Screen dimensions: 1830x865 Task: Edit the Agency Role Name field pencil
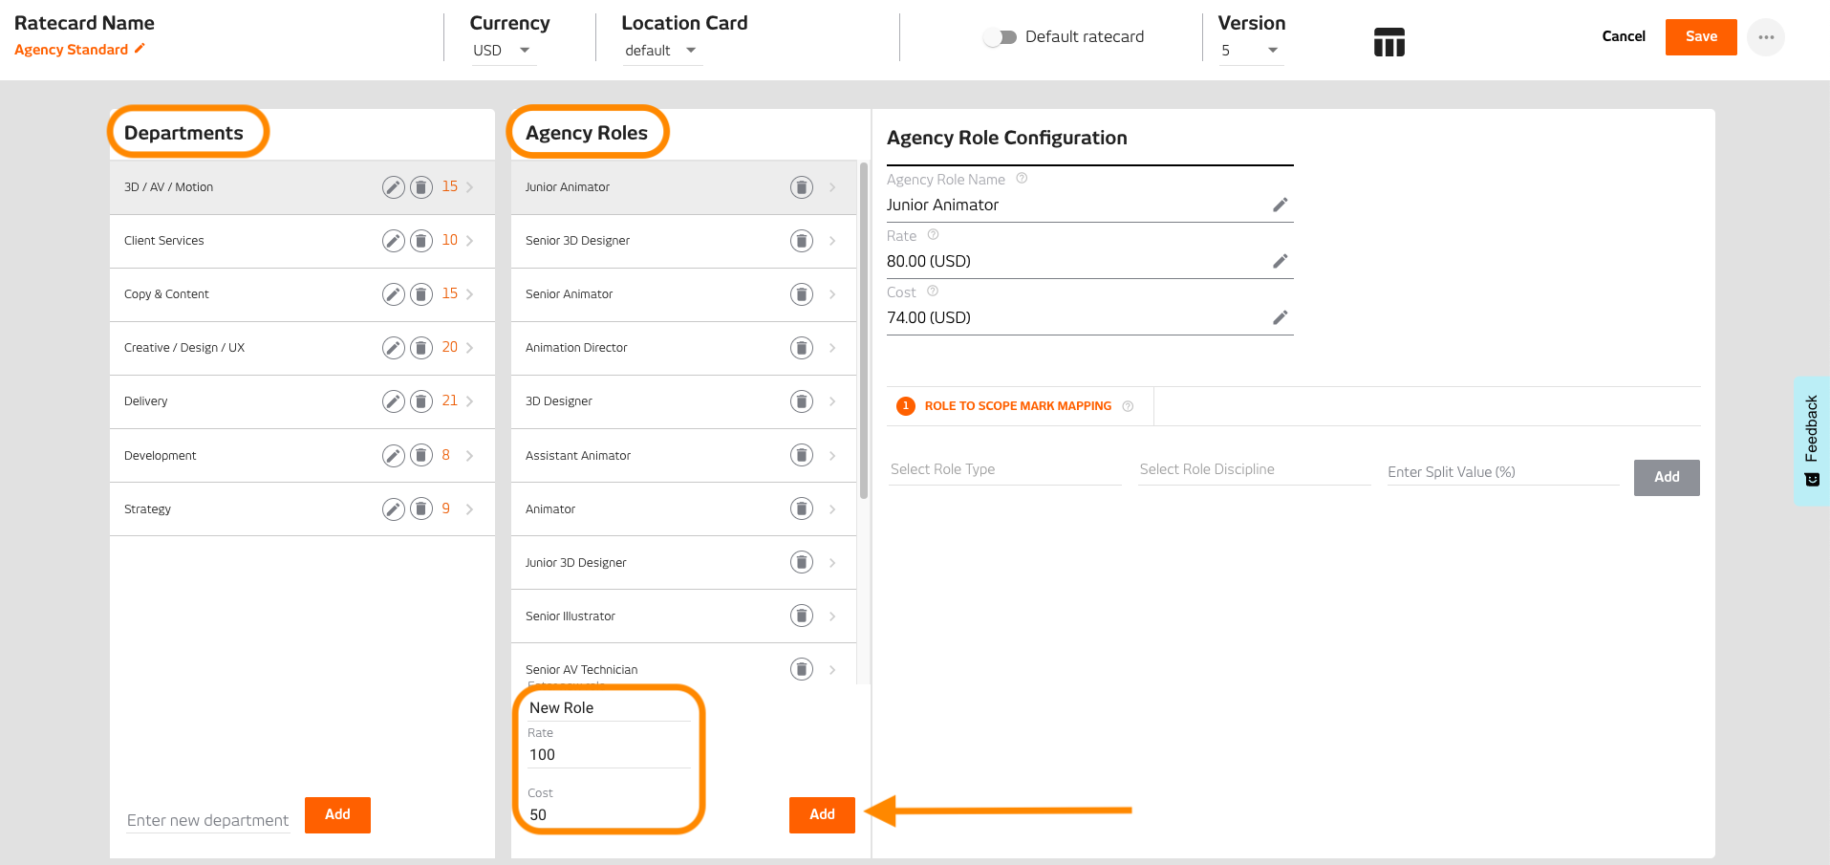pos(1281,205)
